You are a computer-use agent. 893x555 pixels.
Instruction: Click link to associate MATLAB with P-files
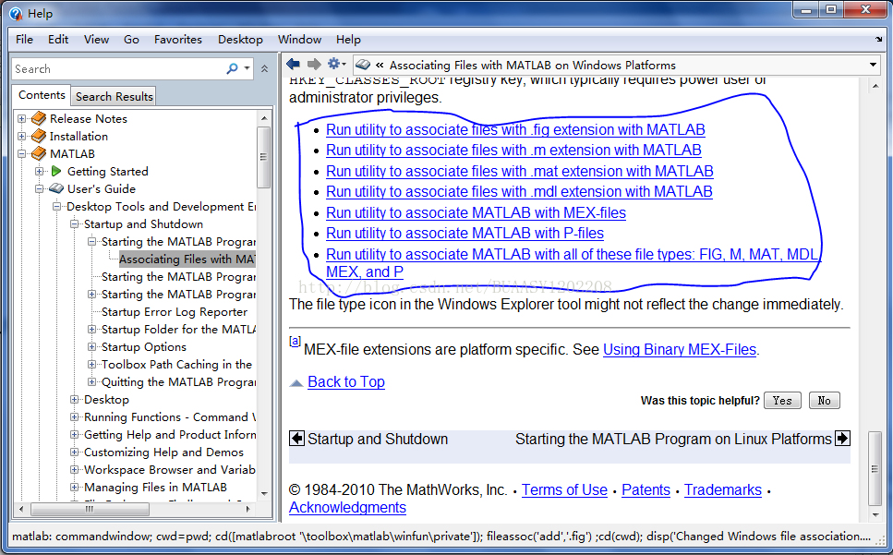click(465, 234)
